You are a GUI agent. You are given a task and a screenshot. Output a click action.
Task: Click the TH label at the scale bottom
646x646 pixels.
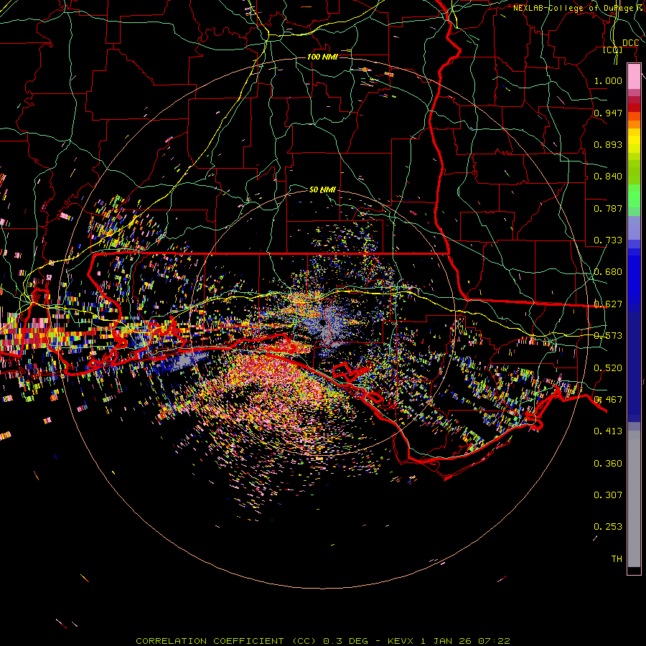pos(617,558)
